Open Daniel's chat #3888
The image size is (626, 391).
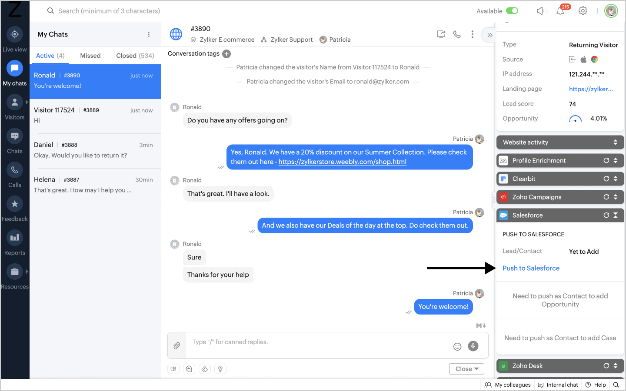pos(95,151)
